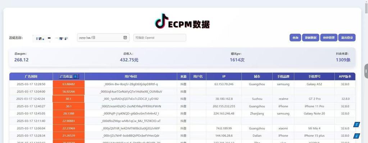Click the IP address 202.155.232.255
The image size is (368, 143).
tap(224, 107)
